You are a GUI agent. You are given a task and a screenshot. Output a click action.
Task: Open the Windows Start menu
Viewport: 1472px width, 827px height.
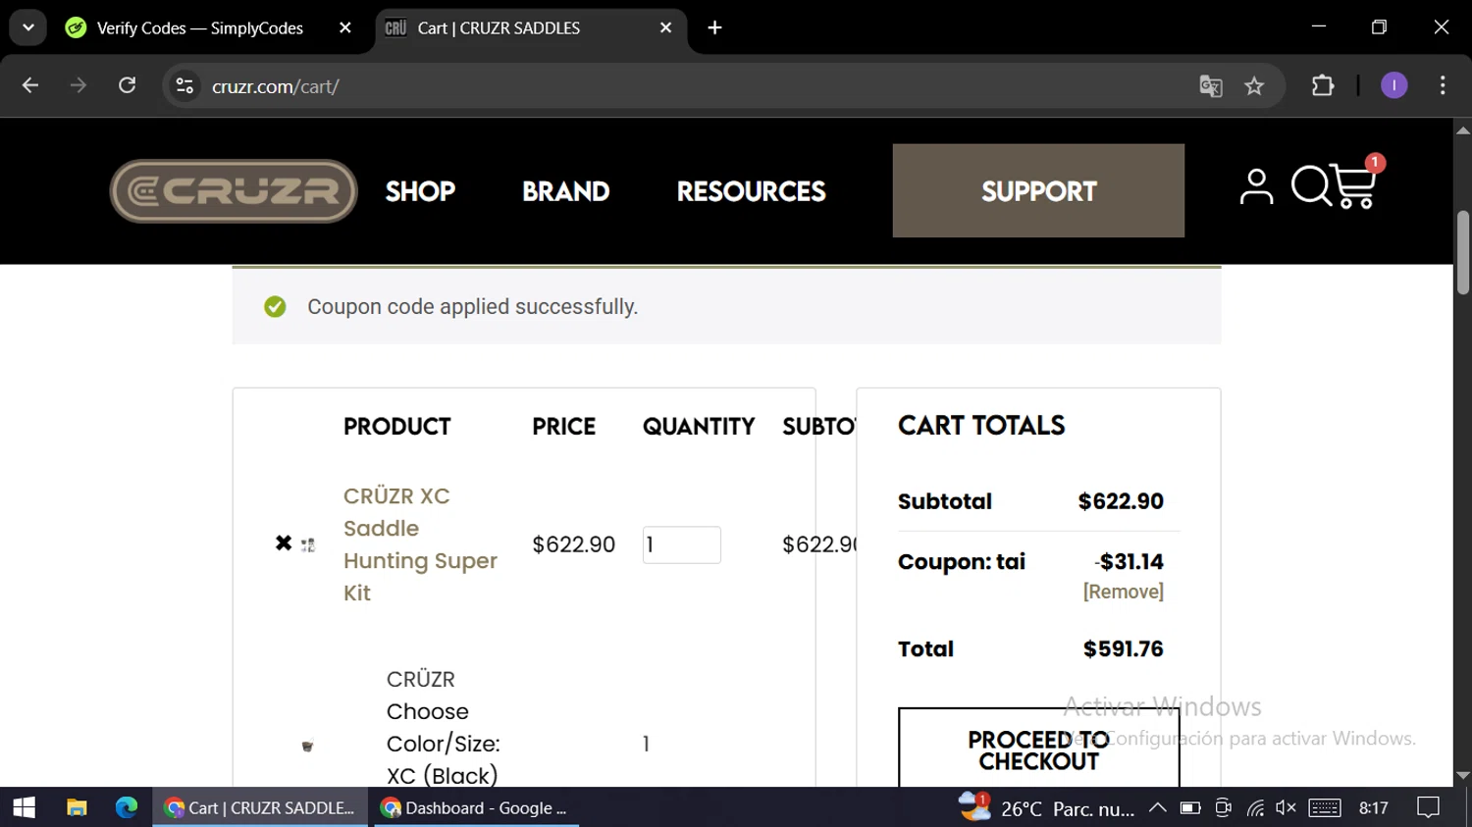[x=24, y=807]
